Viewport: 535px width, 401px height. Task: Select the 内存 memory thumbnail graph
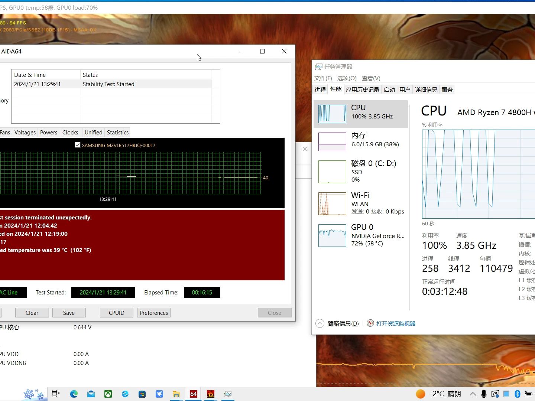(332, 142)
